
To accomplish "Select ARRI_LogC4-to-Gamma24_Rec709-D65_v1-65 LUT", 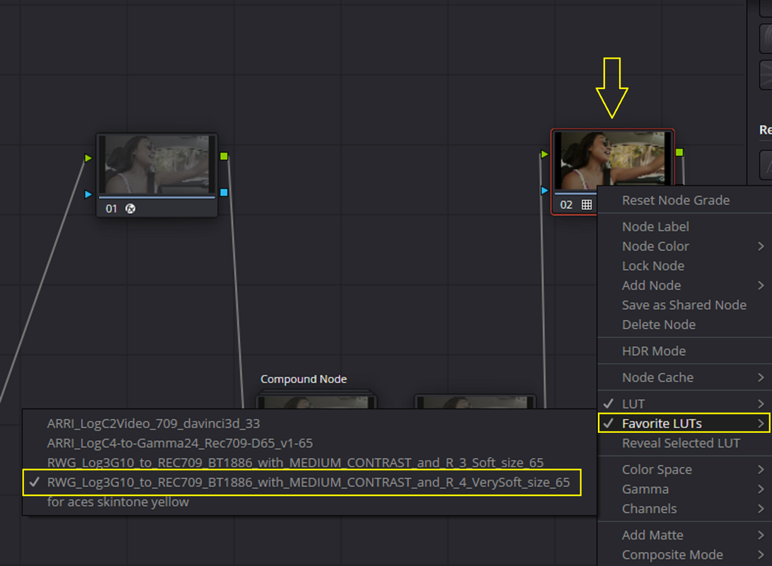I will click(x=309, y=443).
